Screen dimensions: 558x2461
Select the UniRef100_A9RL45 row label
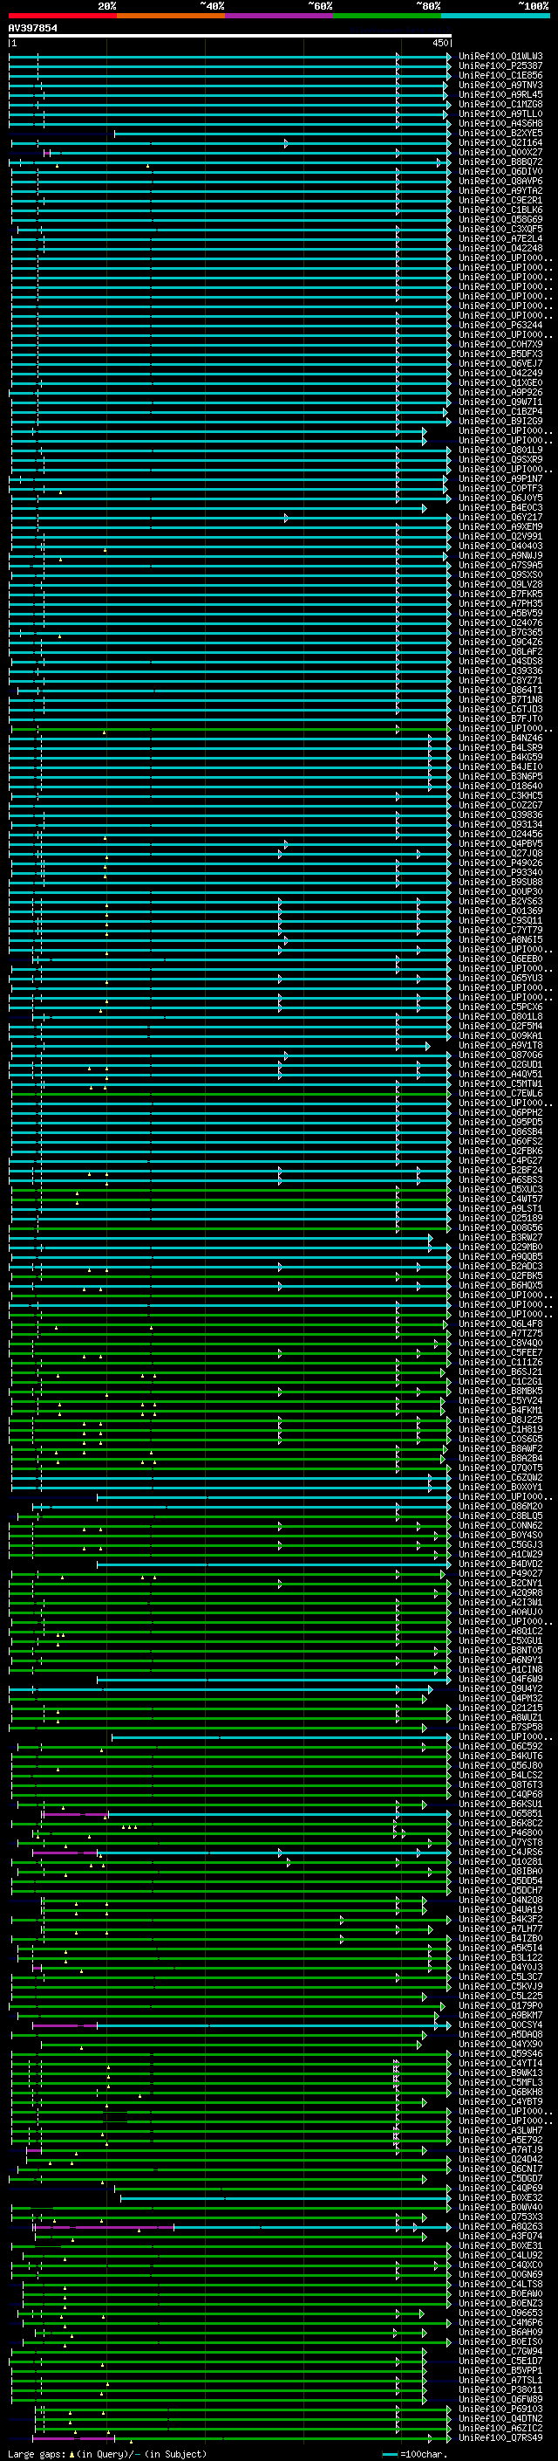pyautogui.click(x=500, y=94)
